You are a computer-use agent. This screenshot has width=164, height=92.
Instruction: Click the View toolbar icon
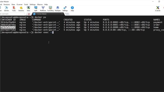(x=28, y=9)
